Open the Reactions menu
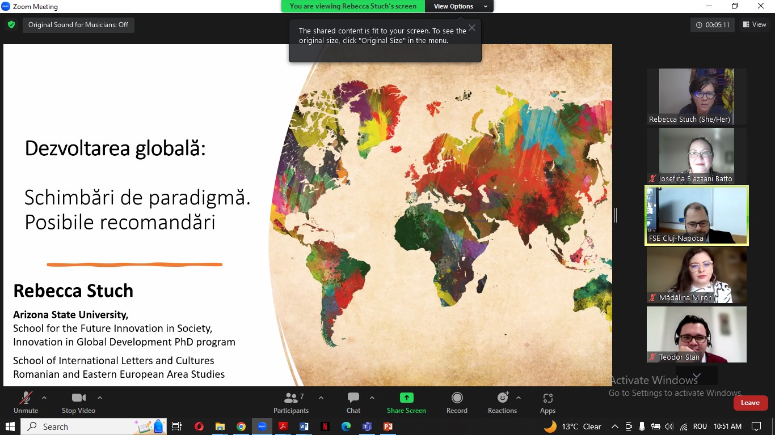This screenshot has height=435, width=775. (x=502, y=403)
